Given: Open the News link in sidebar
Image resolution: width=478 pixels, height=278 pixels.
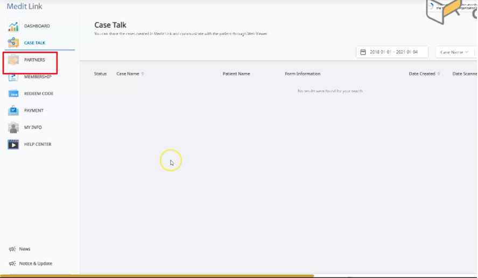Looking at the screenshot, I should [25, 249].
